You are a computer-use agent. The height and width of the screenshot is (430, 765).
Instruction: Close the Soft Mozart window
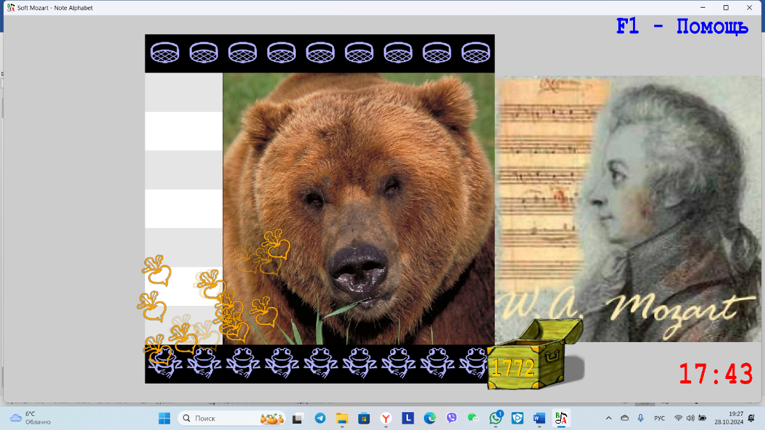(750, 8)
